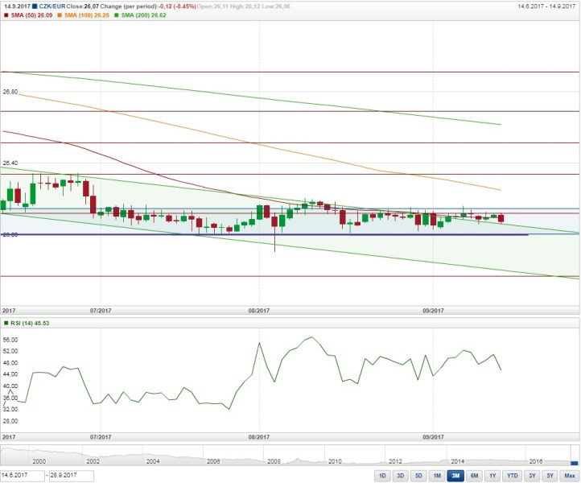
Task: Set chart period to 5D
Action: click(417, 476)
